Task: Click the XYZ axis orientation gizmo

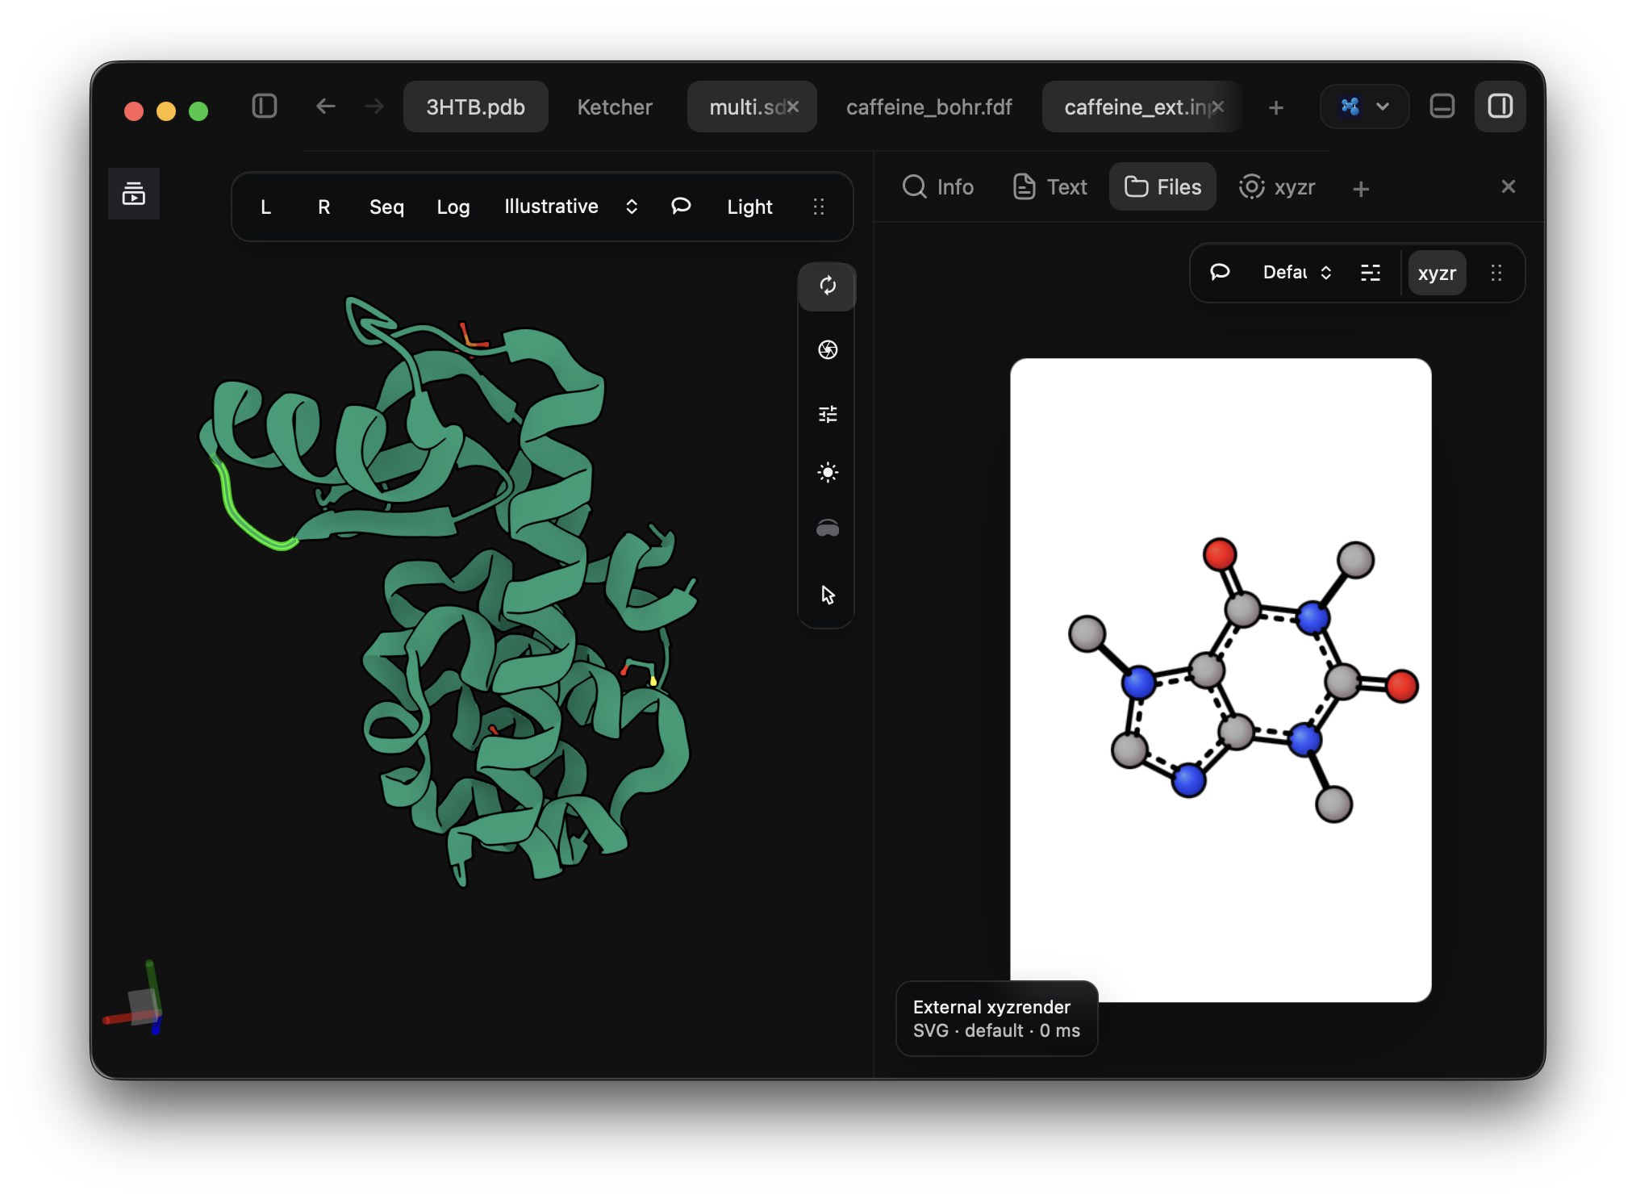Action: pyautogui.click(x=135, y=999)
